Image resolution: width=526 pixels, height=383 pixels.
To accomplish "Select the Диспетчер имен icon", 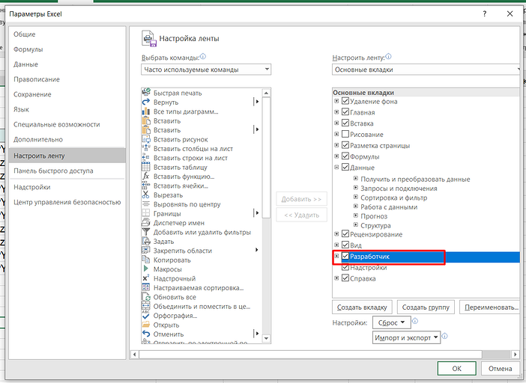I will 146,223.
